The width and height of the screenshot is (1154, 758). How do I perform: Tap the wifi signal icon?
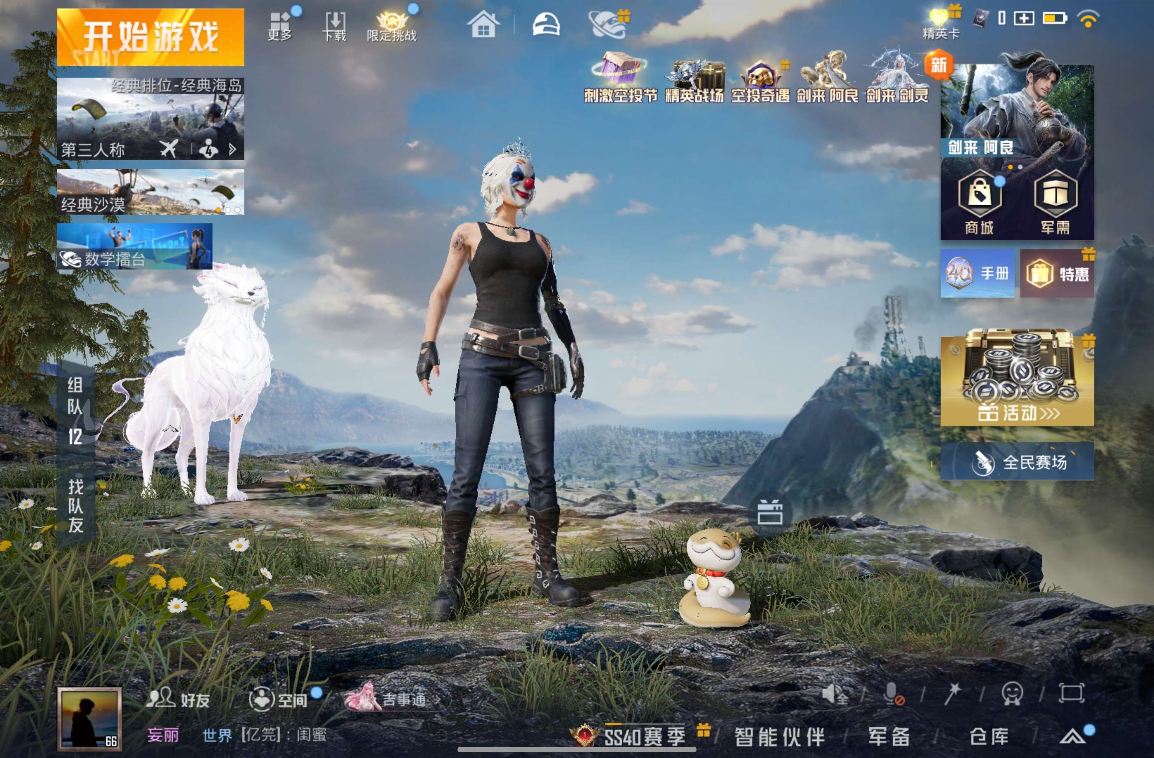[1088, 19]
